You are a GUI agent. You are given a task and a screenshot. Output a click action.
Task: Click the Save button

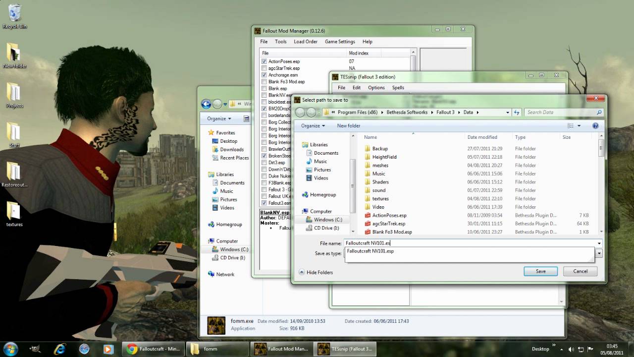pos(541,271)
